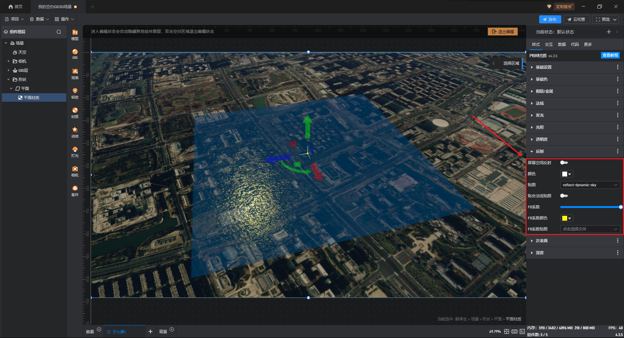This screenshot has height=338, width=624.
Task: Open the F0系数贴图 file dropdown
Action: 590,229
